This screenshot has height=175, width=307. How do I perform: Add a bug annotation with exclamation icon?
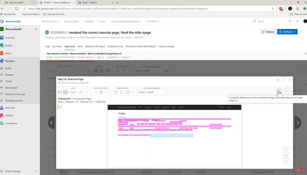[116, 92]
